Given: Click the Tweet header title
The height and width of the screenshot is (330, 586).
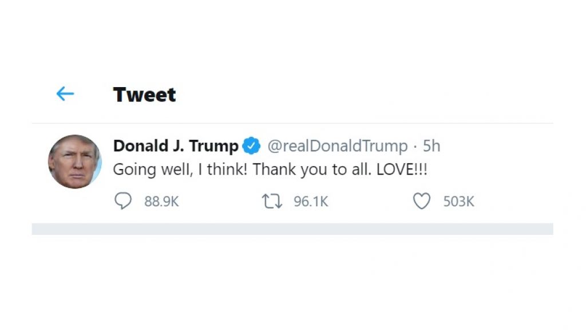Looking at the screenshot, I should pyautogui.click(x=144, y=95).
